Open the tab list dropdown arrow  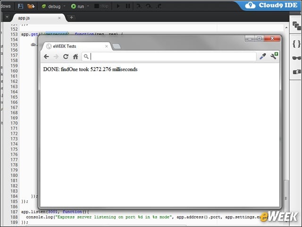[7, 17]
